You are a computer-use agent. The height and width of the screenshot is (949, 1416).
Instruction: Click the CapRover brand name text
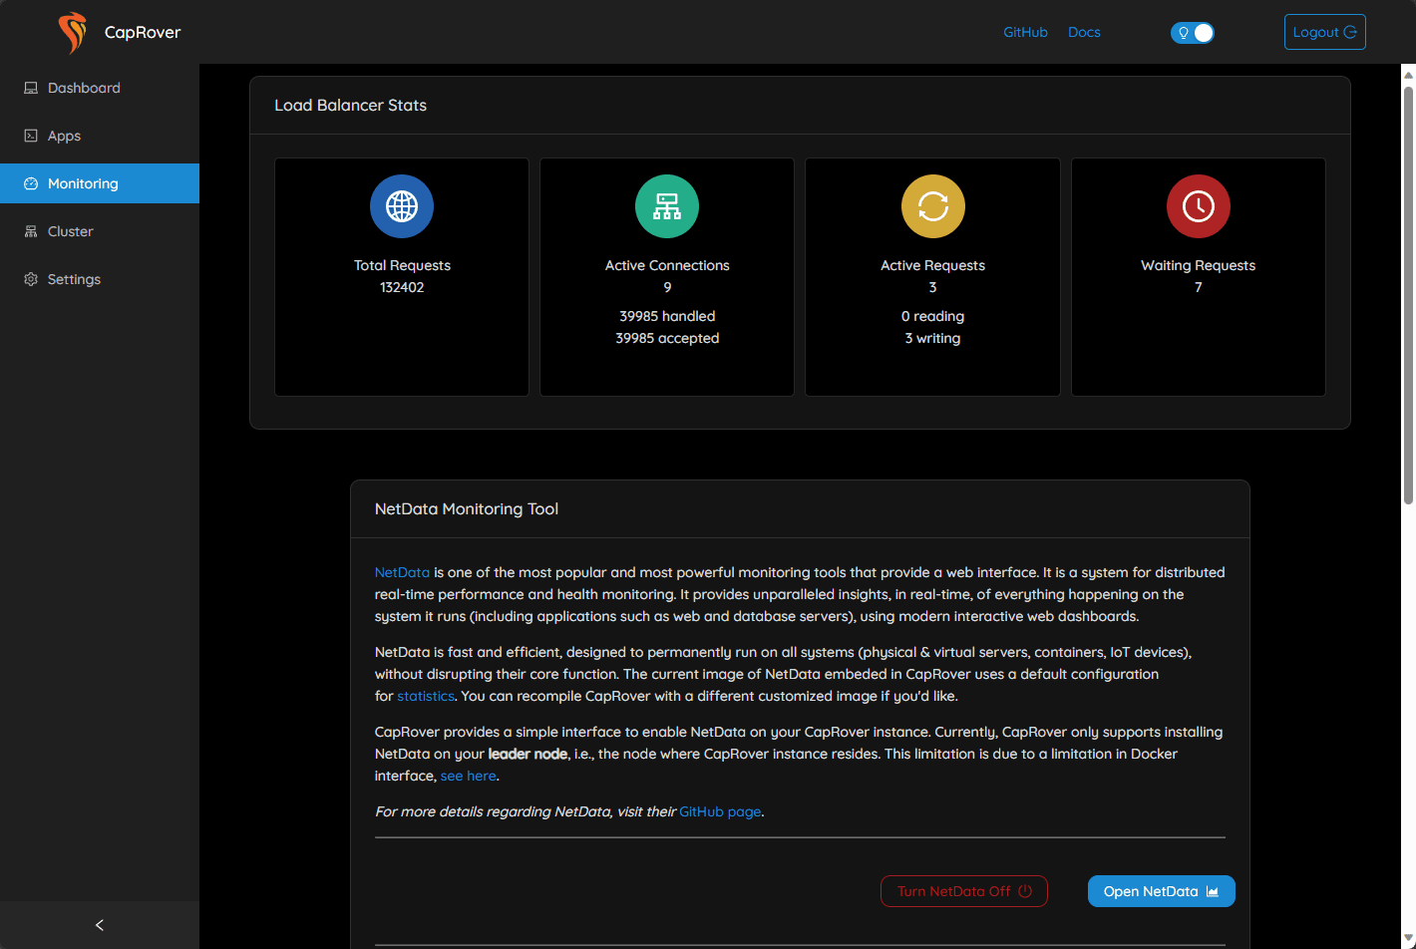[143, 32]
